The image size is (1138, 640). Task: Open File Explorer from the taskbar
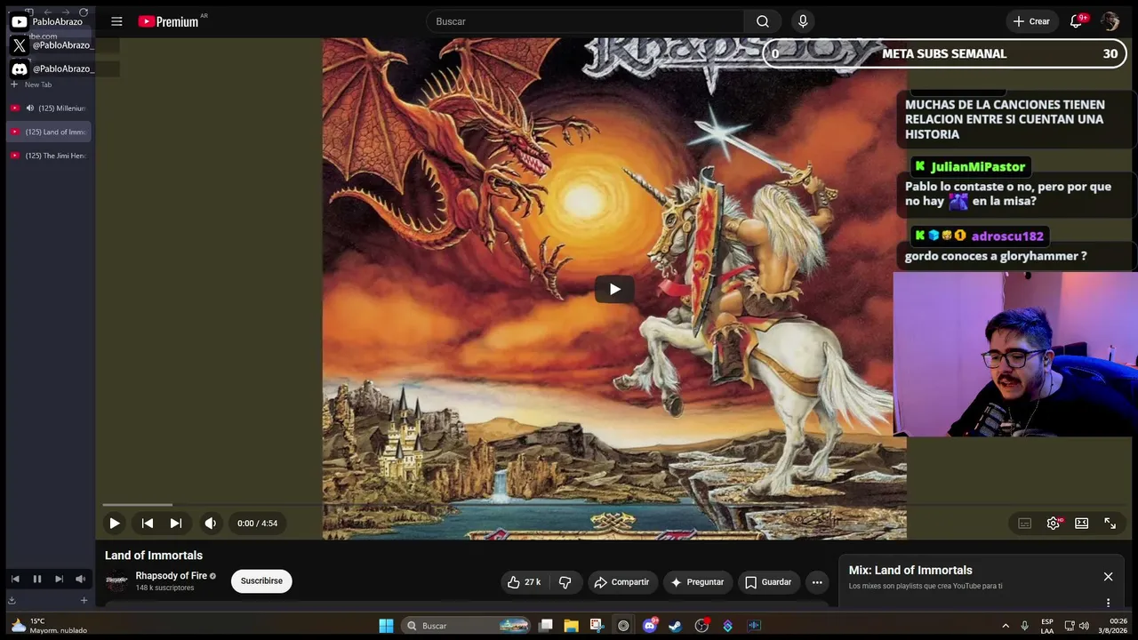(x=571, y=626)
